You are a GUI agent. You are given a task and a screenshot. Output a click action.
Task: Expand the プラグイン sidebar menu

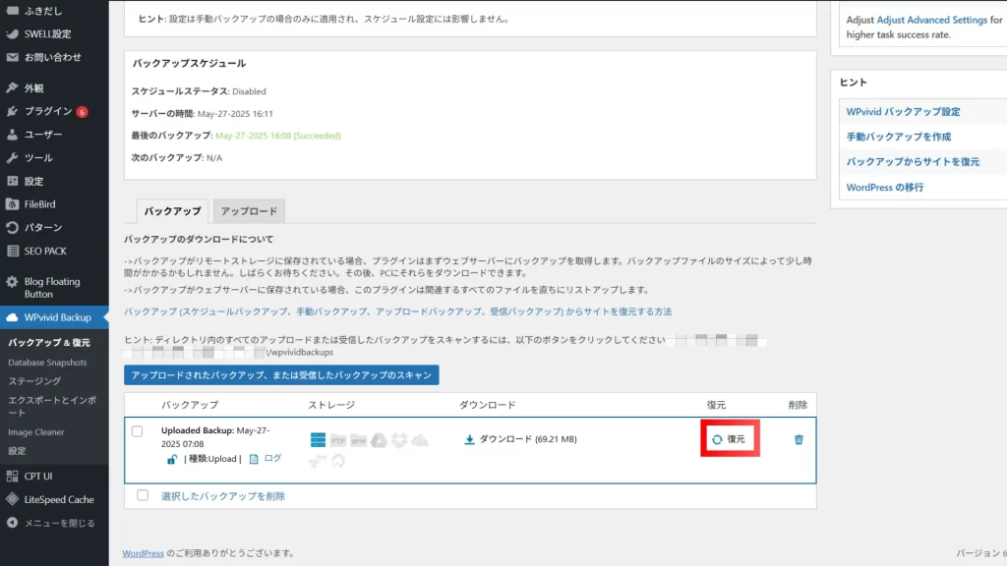(47, 111)
